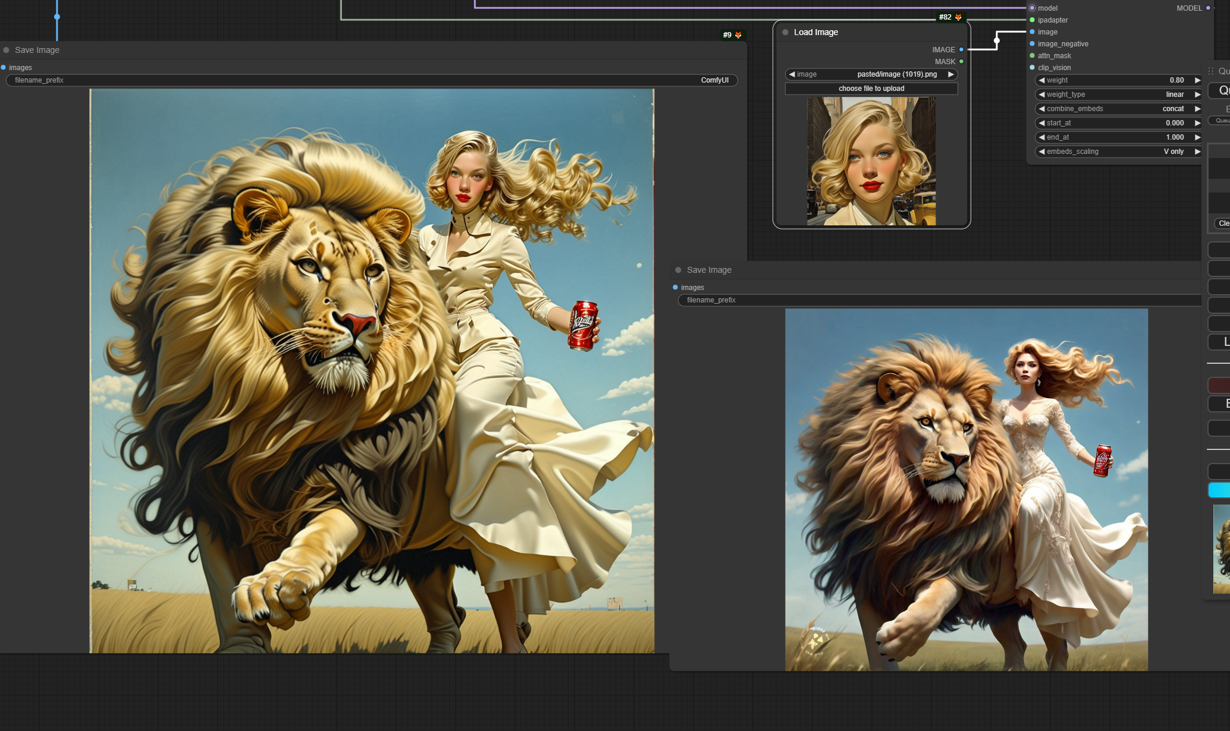Increase end_at with its right arrow

(x=1197, y=137)
